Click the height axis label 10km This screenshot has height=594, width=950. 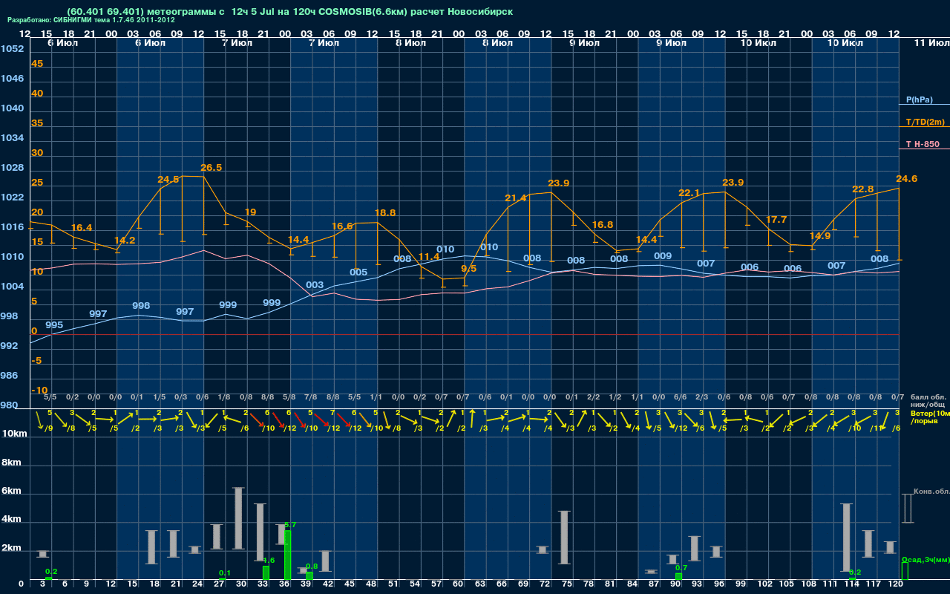[x=14, y=434]
